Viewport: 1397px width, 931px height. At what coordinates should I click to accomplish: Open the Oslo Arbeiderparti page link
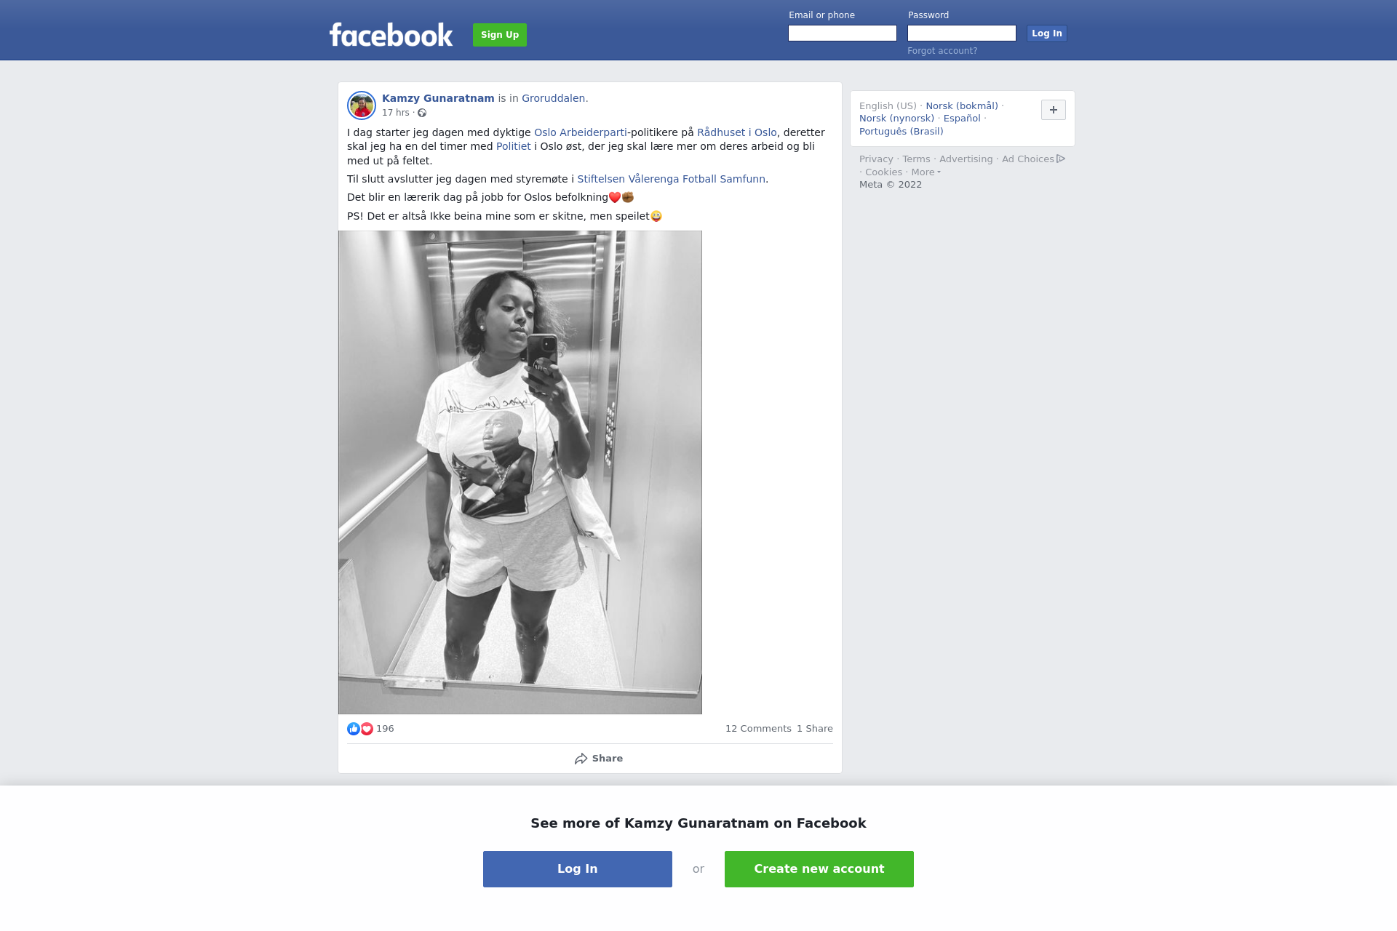[x=581, y=132]
